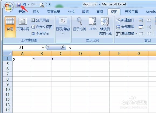This screenshot has width=156, height=113.
Task: Select column G header
Action: coord(139,54)
